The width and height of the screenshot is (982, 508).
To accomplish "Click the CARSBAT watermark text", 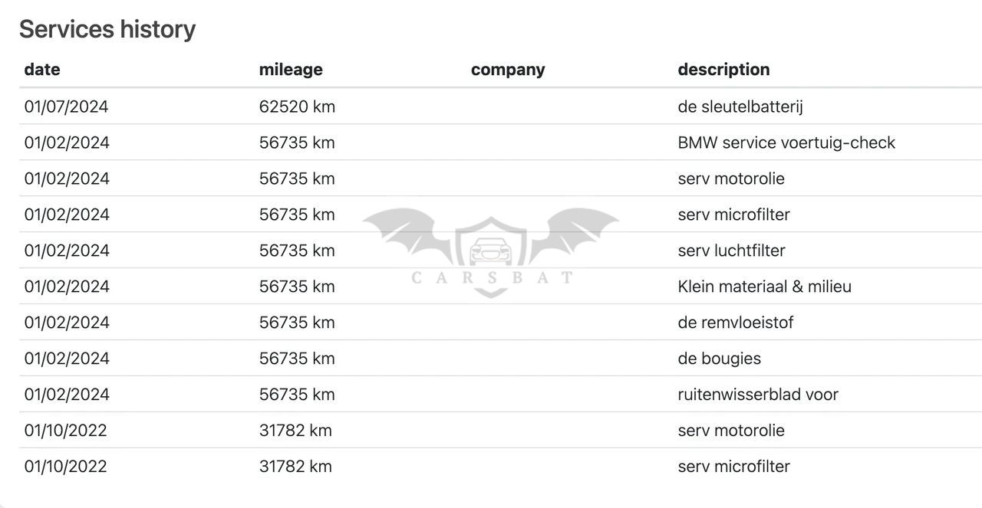I will click(492, 277).
